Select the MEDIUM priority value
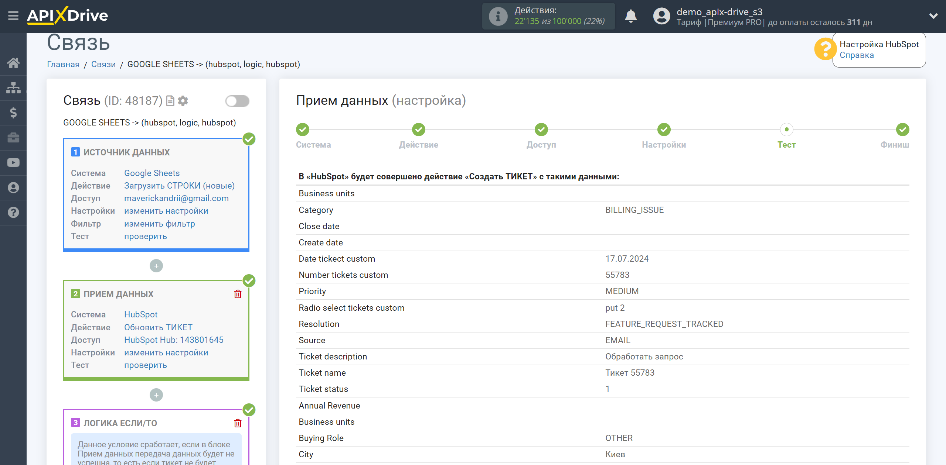Viewport: 946px width, 465px height. click(622, 291)
